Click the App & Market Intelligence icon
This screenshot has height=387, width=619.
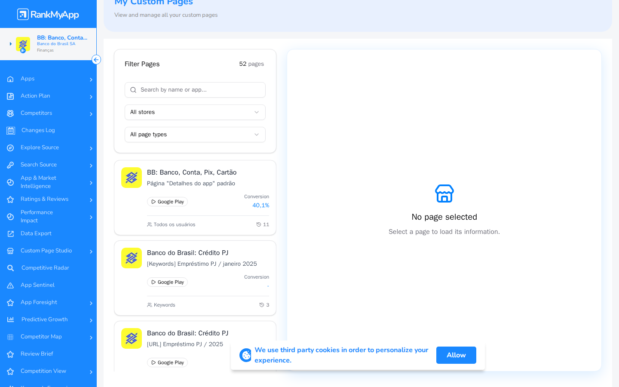10,182
